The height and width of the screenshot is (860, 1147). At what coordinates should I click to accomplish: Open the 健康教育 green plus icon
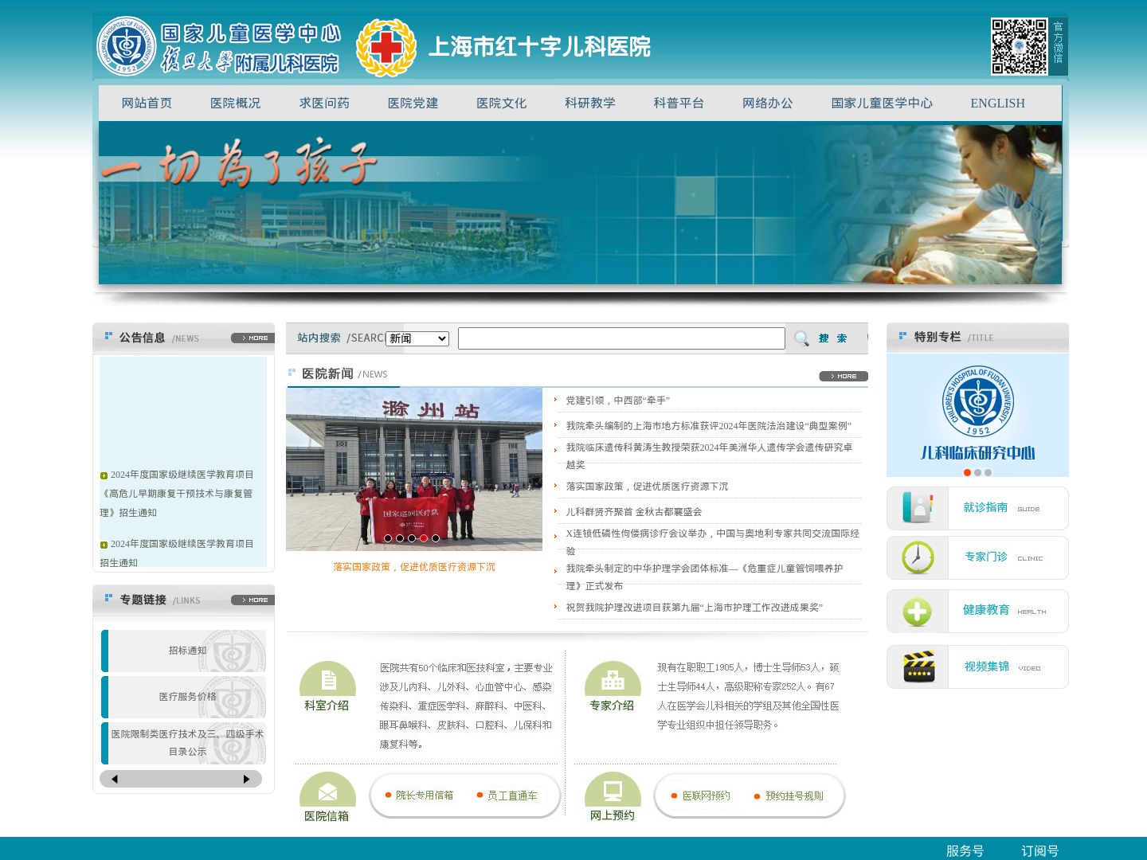point(918,612)
